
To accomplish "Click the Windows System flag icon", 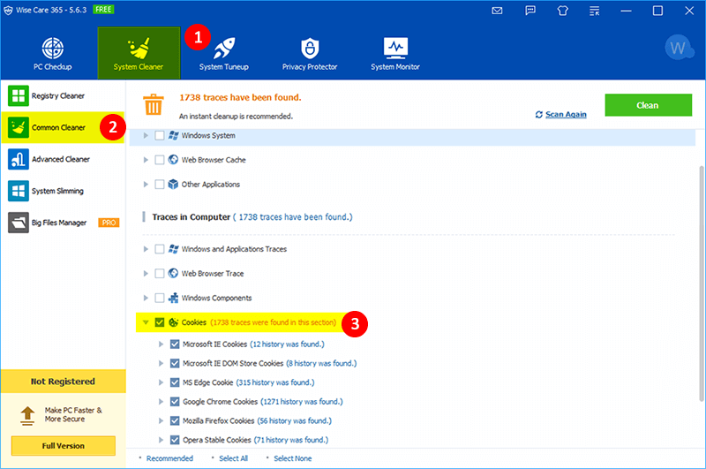I will (x=173, y=135).
